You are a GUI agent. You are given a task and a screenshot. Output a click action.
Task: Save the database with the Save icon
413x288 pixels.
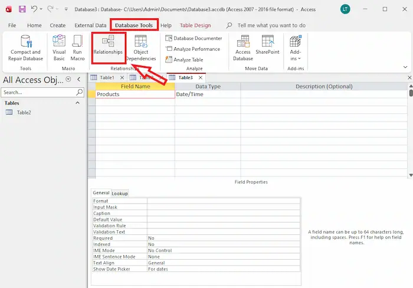pos(22,9)
